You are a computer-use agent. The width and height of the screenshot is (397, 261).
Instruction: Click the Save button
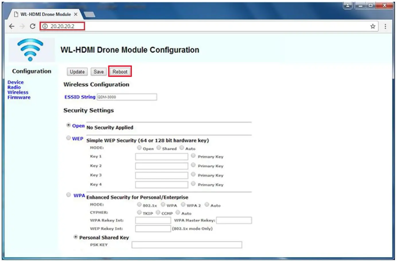[98, 72]
